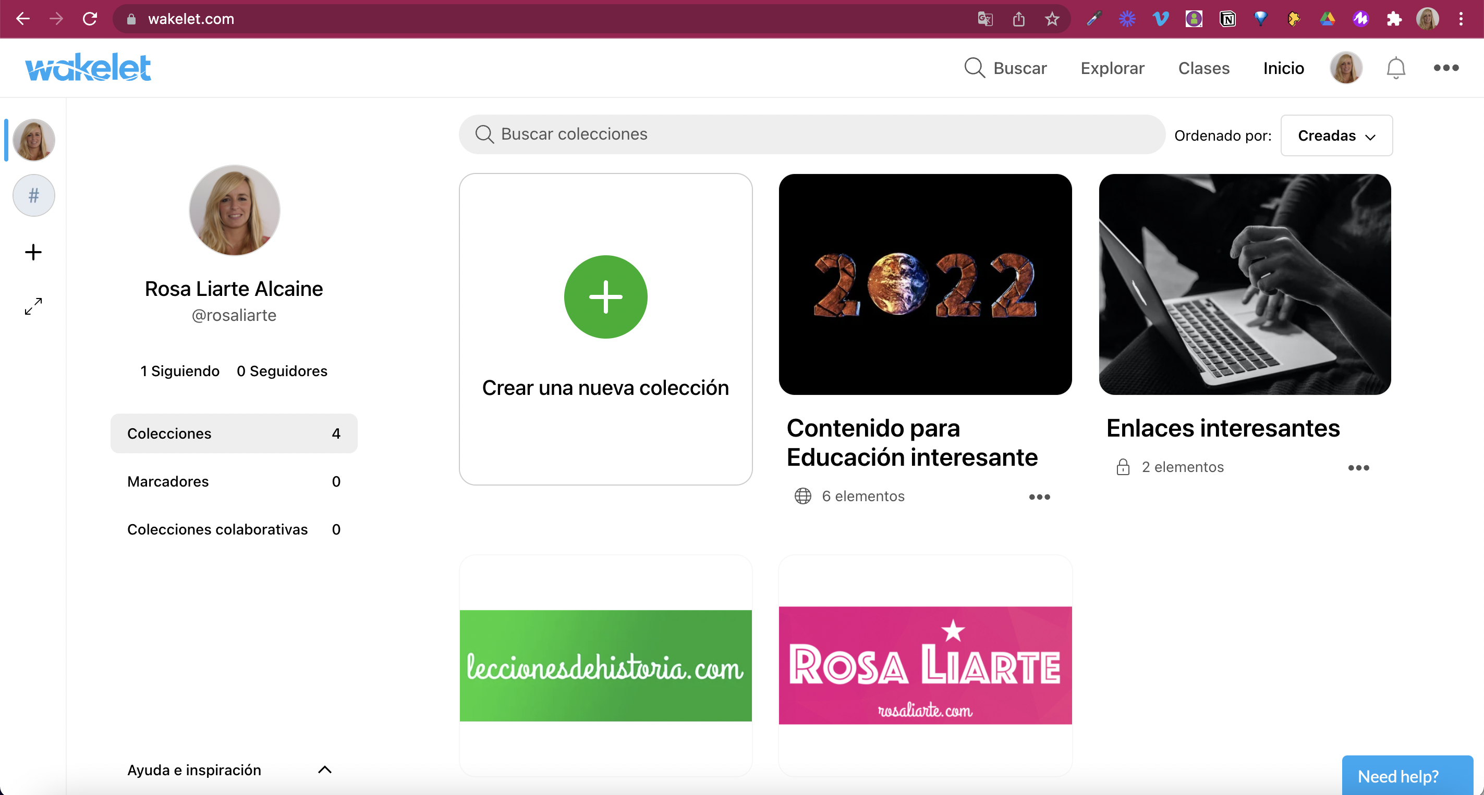Screen dimensions: 1484x795
Task: Open the Clases section
Action: click(x=1203, y=67)
